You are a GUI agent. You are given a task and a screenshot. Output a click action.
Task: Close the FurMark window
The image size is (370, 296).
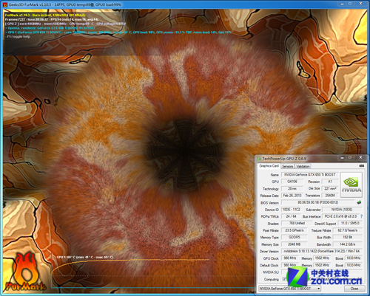tap(360, 4)
